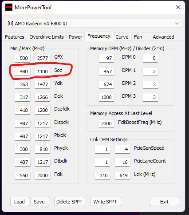
Task: Switch to the Advanced tab
Action: (x=163, y=37)
